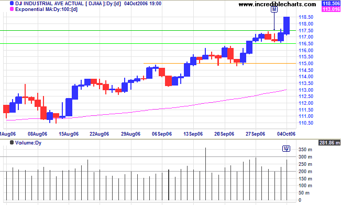Click the 116.50 price axis label
Image resolution: width=341 pixels, height=206 pixels.
coord(306,44)
